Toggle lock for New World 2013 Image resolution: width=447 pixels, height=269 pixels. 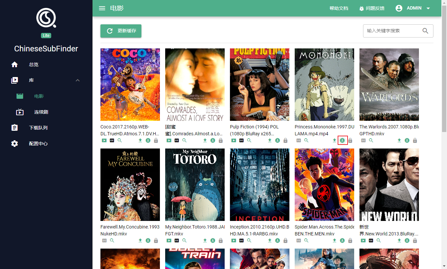tap(415, 240)
